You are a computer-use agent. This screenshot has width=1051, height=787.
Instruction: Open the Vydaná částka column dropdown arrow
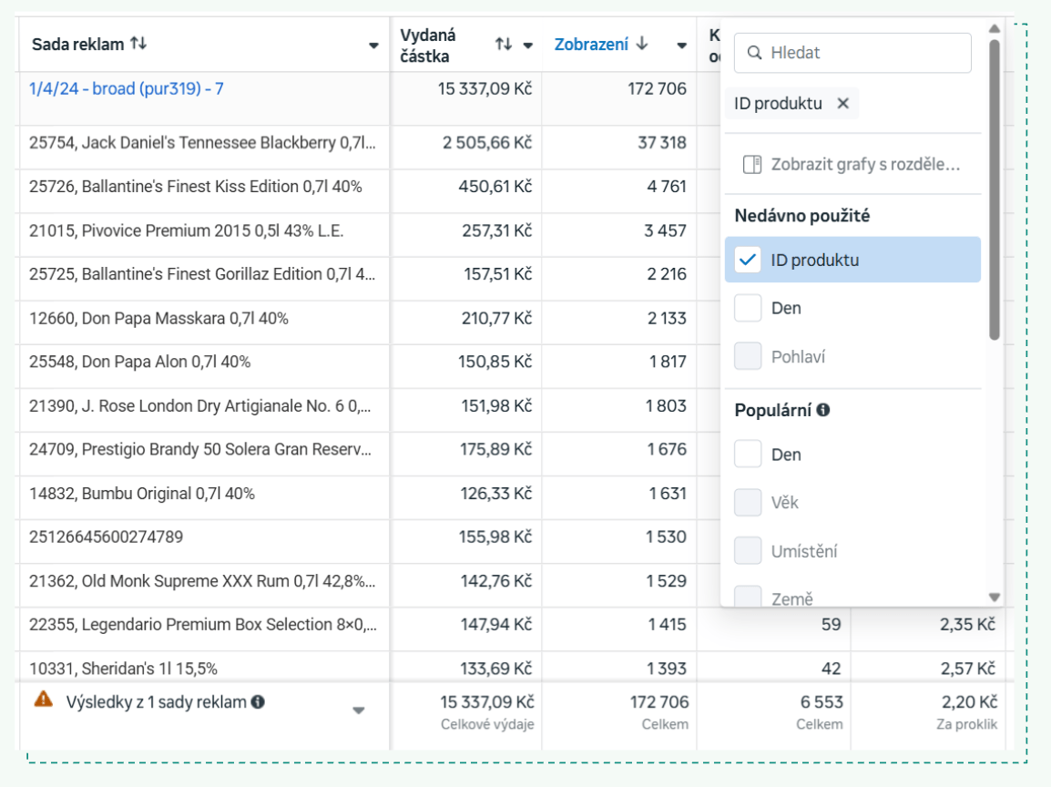click(x=527, y=46)
